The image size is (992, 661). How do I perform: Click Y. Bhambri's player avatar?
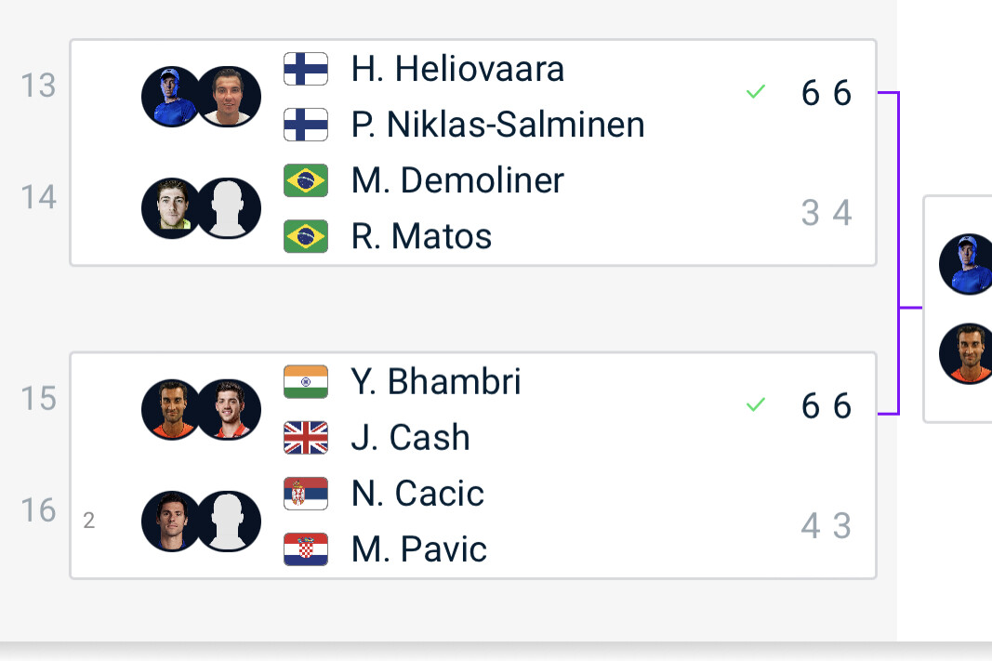coord(171,410)
